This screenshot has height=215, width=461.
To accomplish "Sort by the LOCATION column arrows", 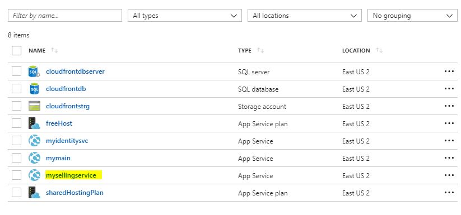I will tap(379, 51).
